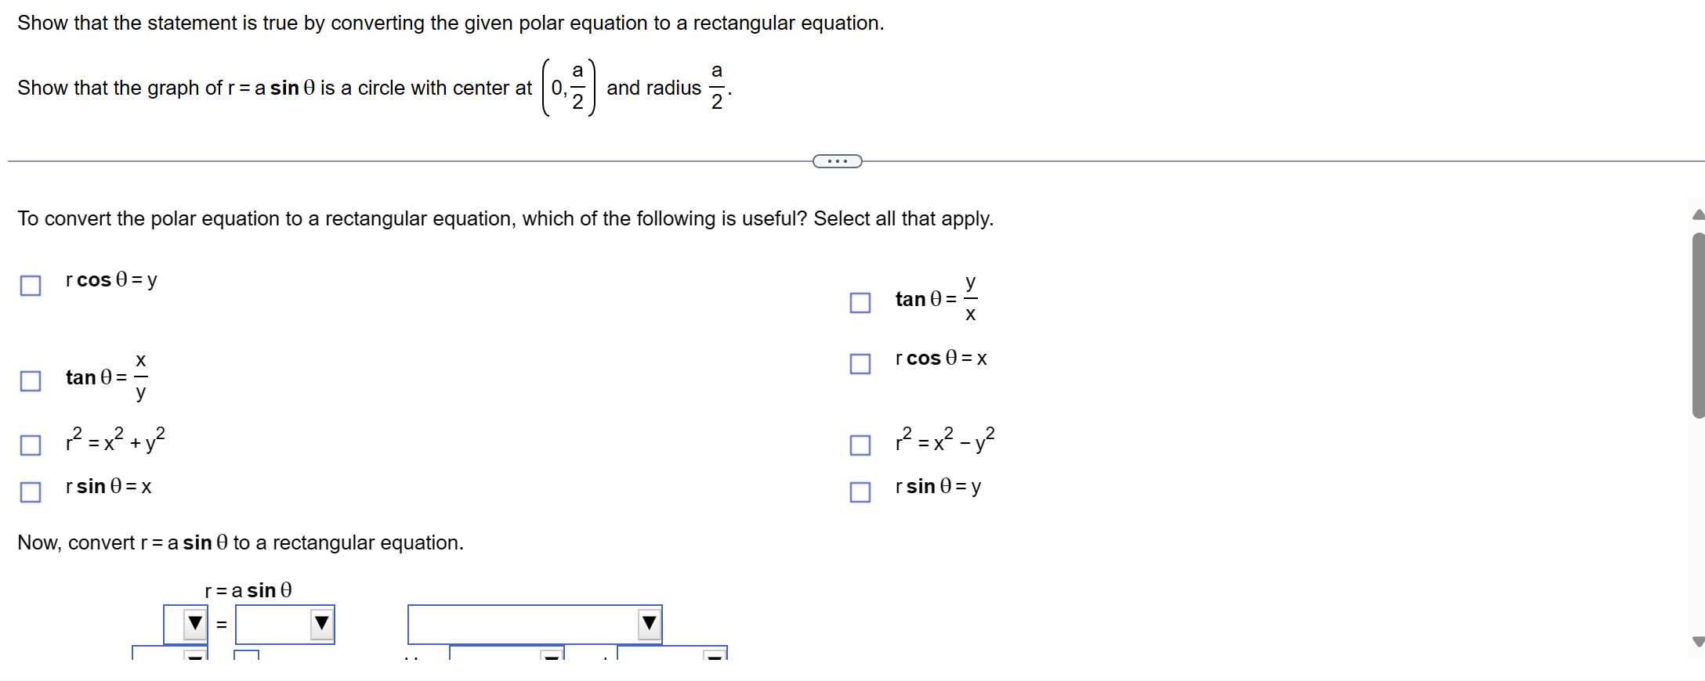Viewport: 1705px width, 681px height.
Task: Open the dropdown left of the equals sign
Action: 193,624
